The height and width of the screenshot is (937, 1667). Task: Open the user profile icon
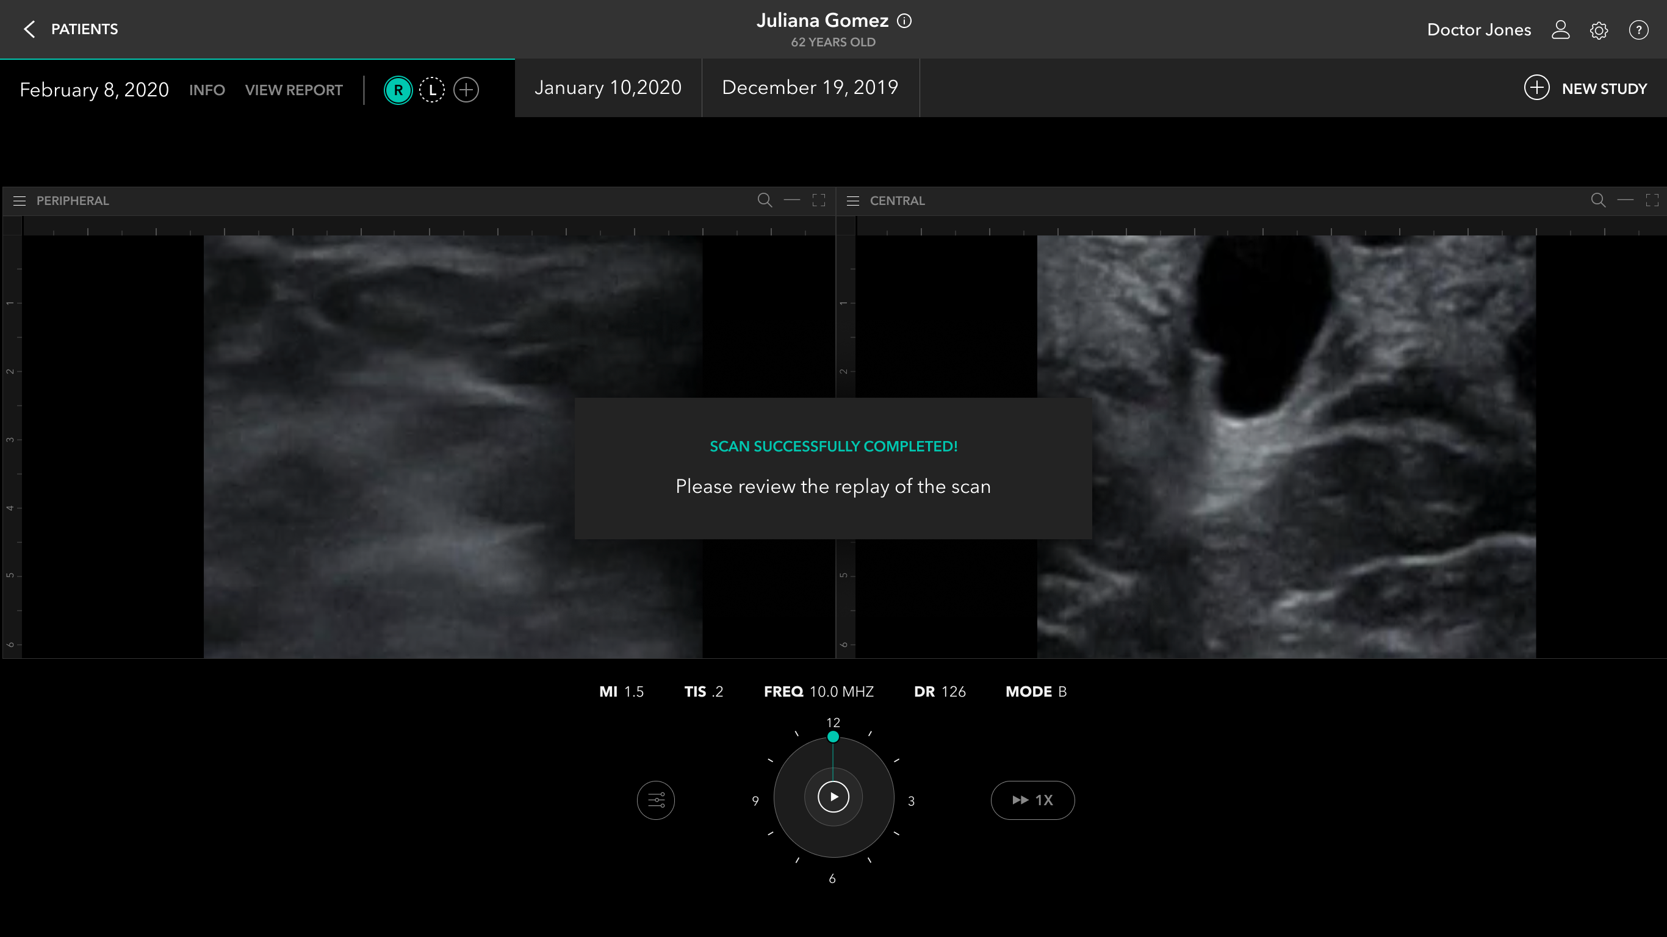(x=1560, y=30)
